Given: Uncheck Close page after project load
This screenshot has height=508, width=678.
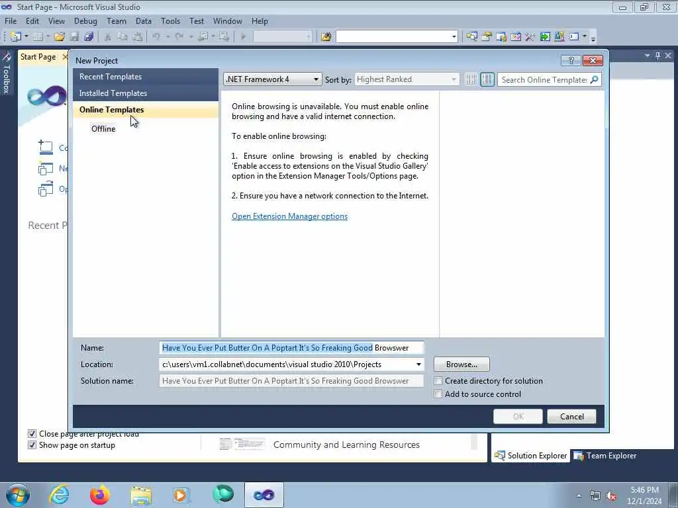Looking at the screenshot, I should pyautogui.click(x=32, y=434).
